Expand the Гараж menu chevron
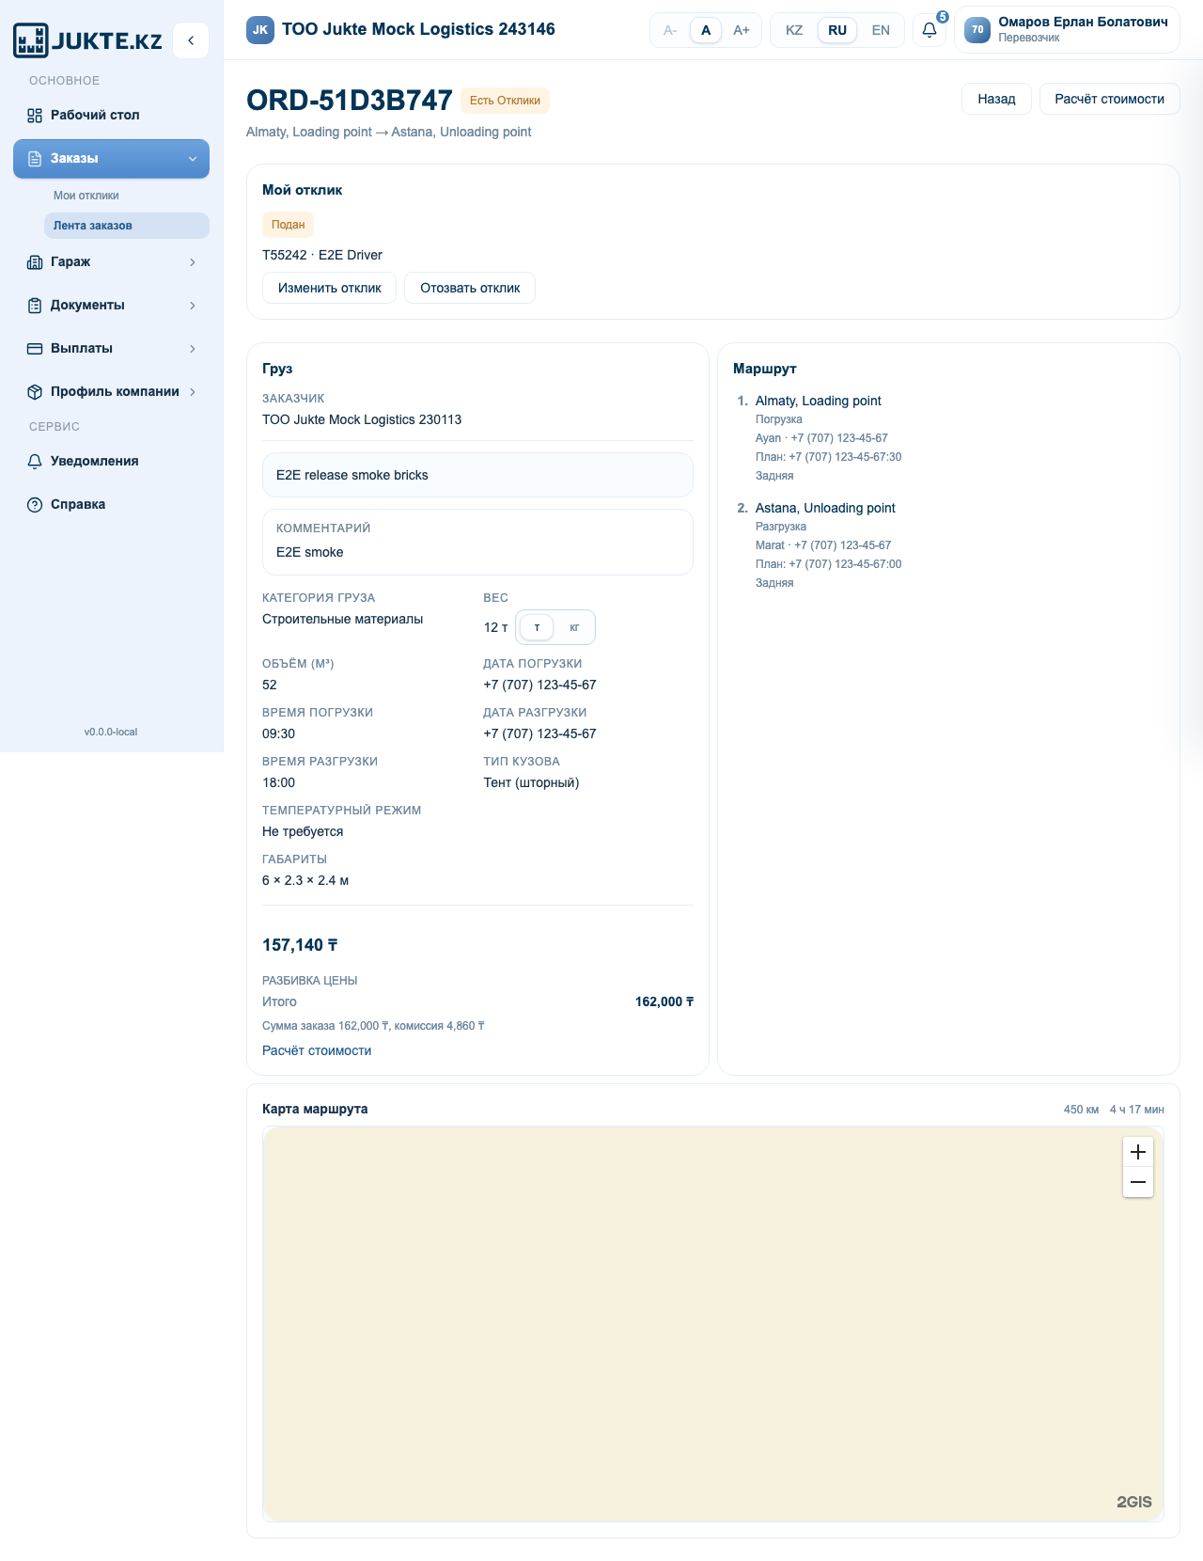 pyautogui.click(x=193, y=262)
